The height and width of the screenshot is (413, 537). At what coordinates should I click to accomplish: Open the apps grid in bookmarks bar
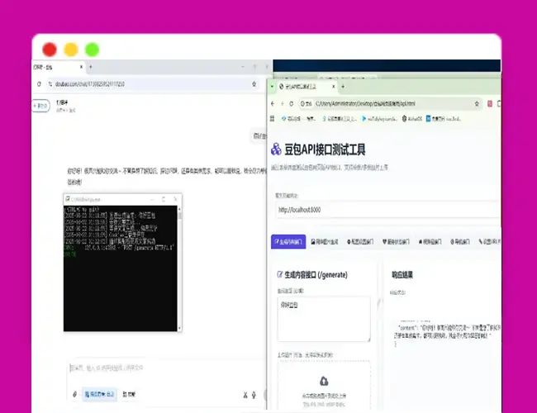[273, 118]
